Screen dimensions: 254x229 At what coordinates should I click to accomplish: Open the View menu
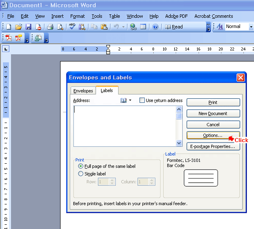coord(40,16)
